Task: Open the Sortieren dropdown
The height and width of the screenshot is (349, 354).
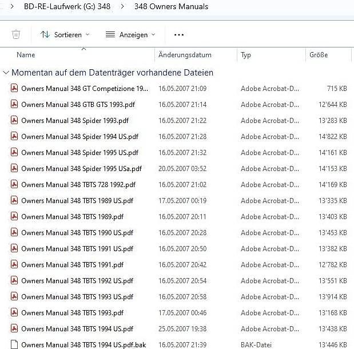Action: [65, 35]
